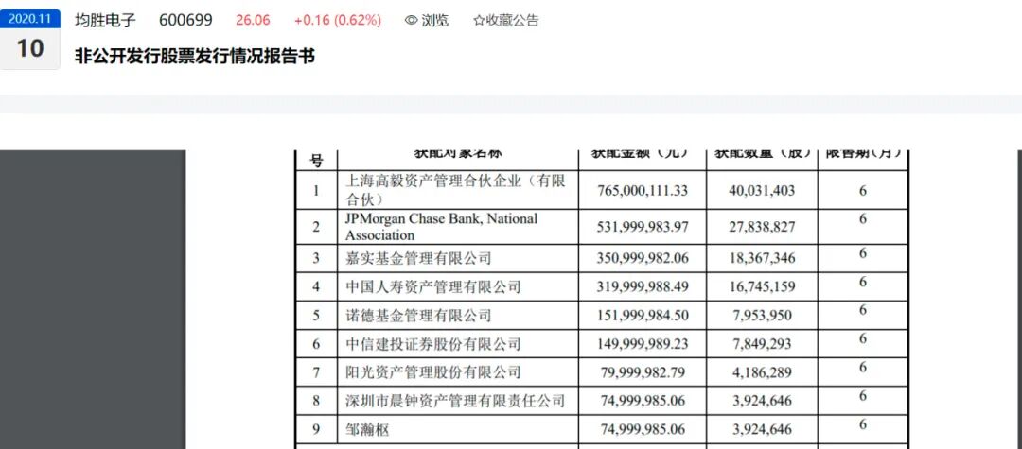Click the amount 319,999,988.49
This screenshot has width=1022, height=449.
tap(642, 287)
